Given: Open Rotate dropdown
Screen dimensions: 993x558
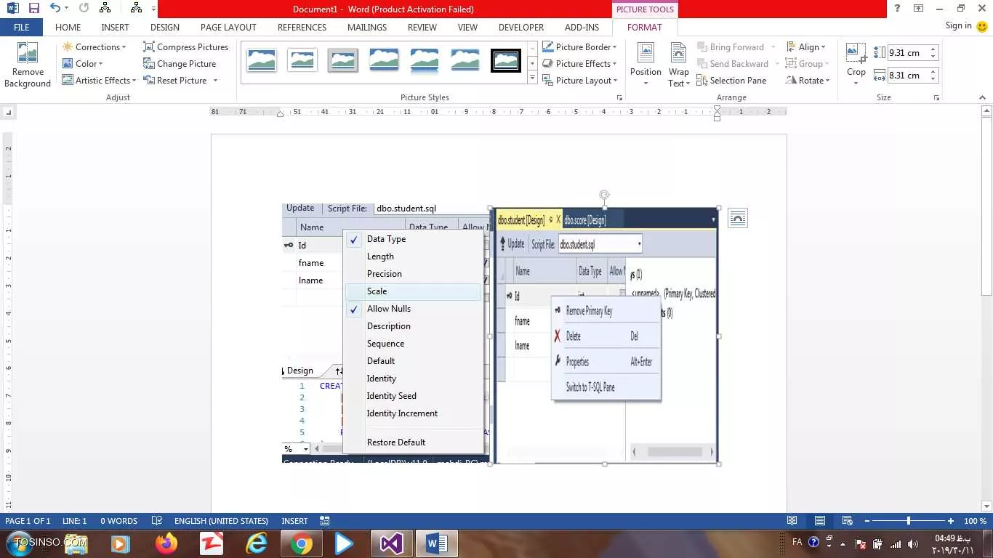Looking at the screenshot, I should click(807, 81).
